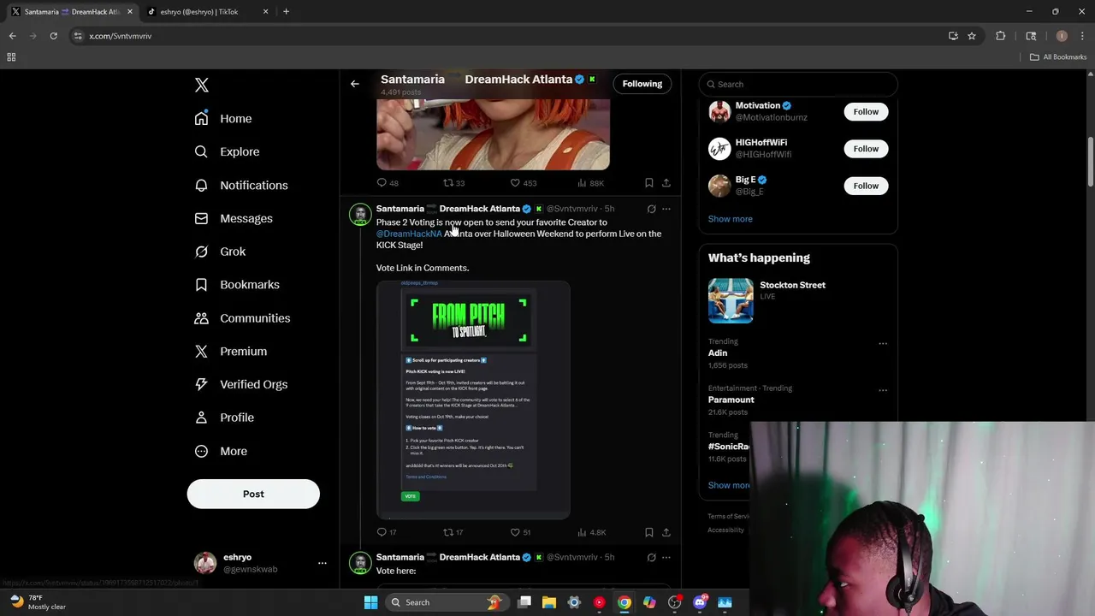The image size is (1095, 616).
Task: Reload the current page
Action: [53, 36]
